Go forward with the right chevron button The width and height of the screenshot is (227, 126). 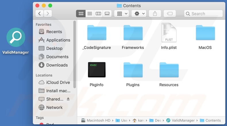pyautogui.click(x=48, y=13)
